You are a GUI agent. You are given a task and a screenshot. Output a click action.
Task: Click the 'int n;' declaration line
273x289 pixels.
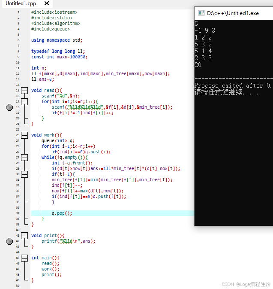39,68
